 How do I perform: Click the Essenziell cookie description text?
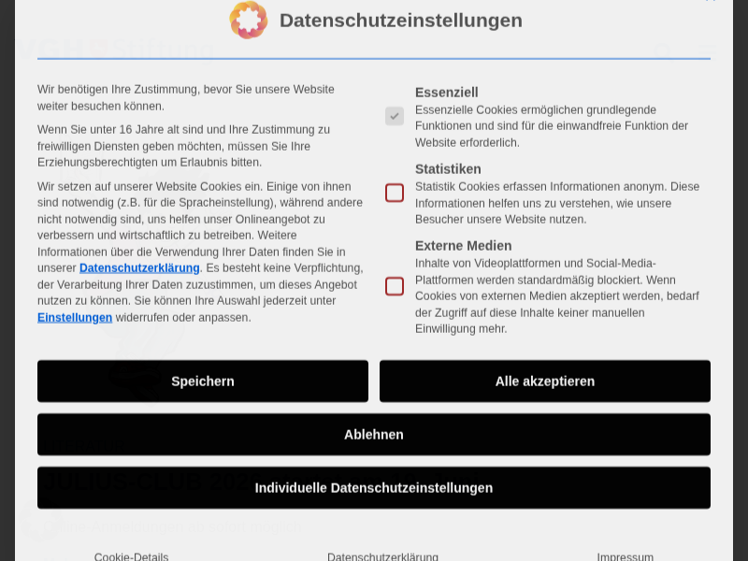coord(551,126)
